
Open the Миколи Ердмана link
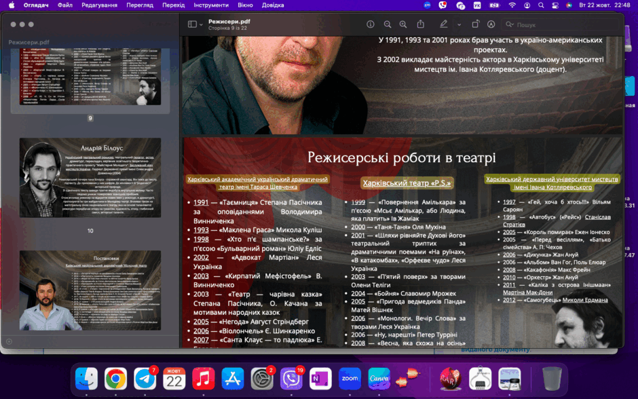[584, 300]
